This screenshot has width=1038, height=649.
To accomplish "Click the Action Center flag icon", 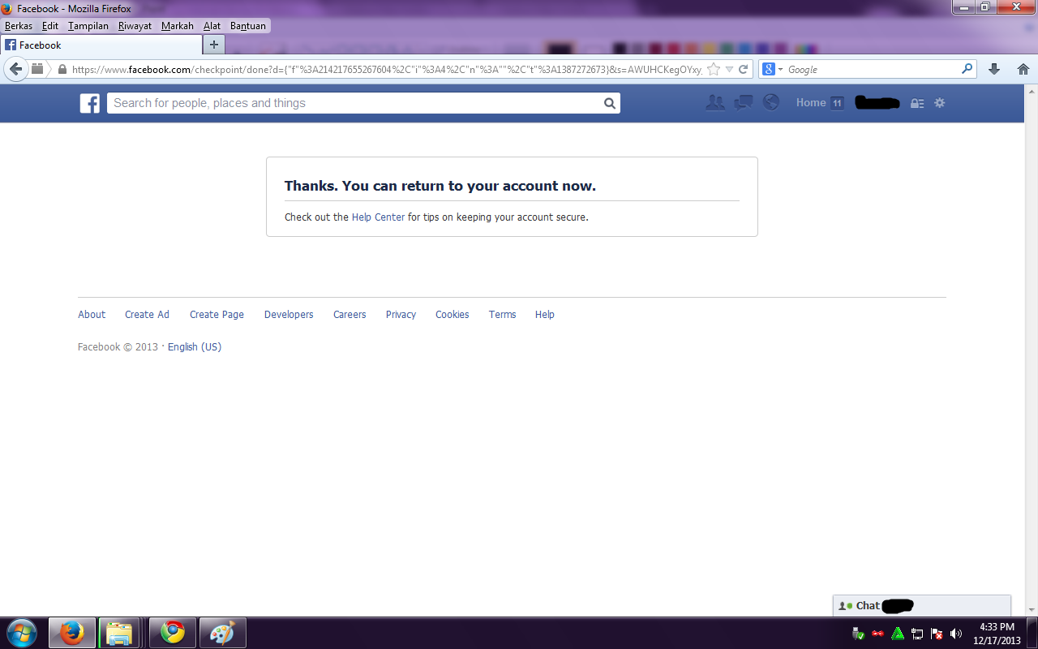I will [937, 634].
